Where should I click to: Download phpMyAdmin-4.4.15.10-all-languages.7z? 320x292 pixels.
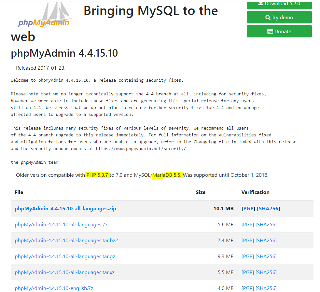[x=61, y=225]
